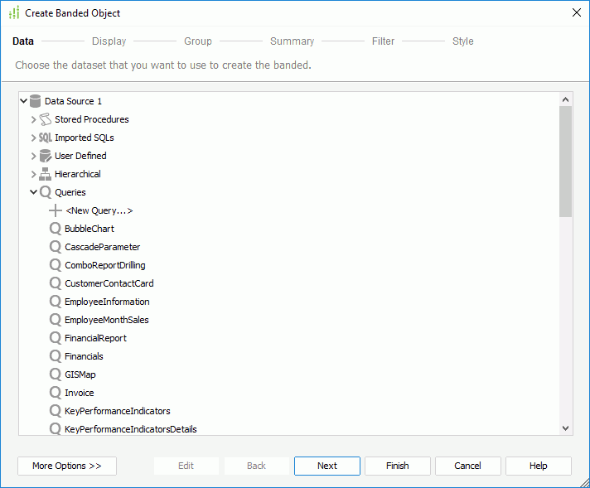Go to the Group wizard step
The height and width of the screenshot is (488, 590).
(x=198, y=41)
